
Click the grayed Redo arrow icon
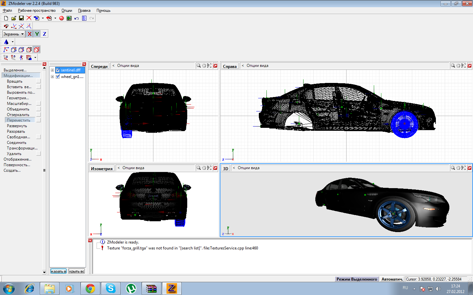point(92,18)
